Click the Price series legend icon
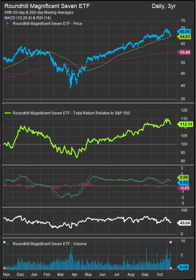 (8, 23)
